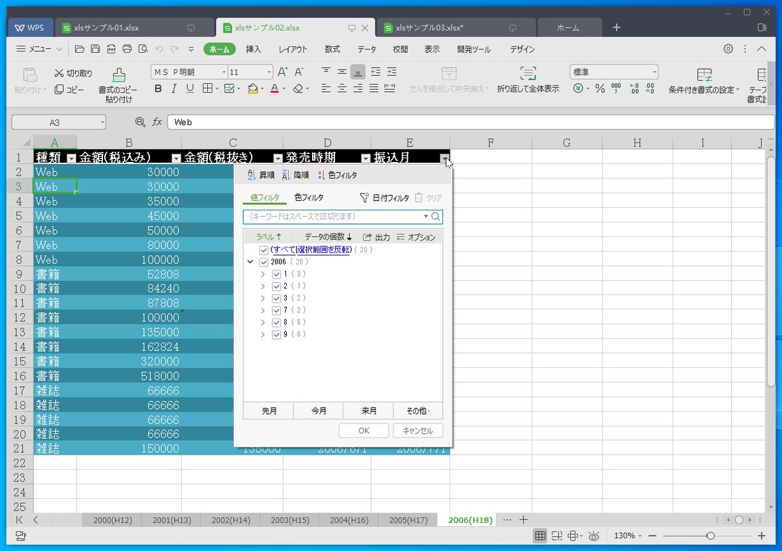Image resolution: width=782 pixels, height=551 pixels.
Task: Uncheck month 3 (2) checkbox
Action: (276, 298)
